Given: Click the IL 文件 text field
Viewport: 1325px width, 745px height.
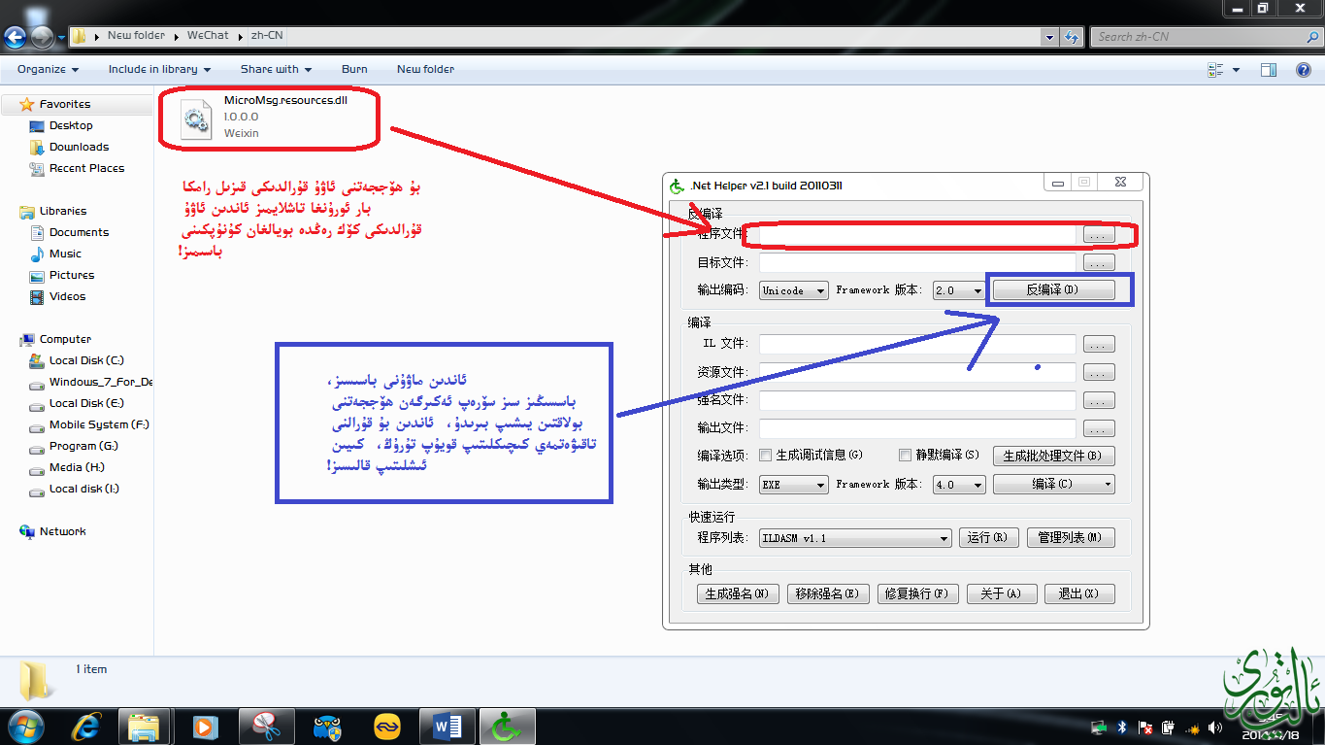Looking at the screenshot, I should (x=917, y=344).
